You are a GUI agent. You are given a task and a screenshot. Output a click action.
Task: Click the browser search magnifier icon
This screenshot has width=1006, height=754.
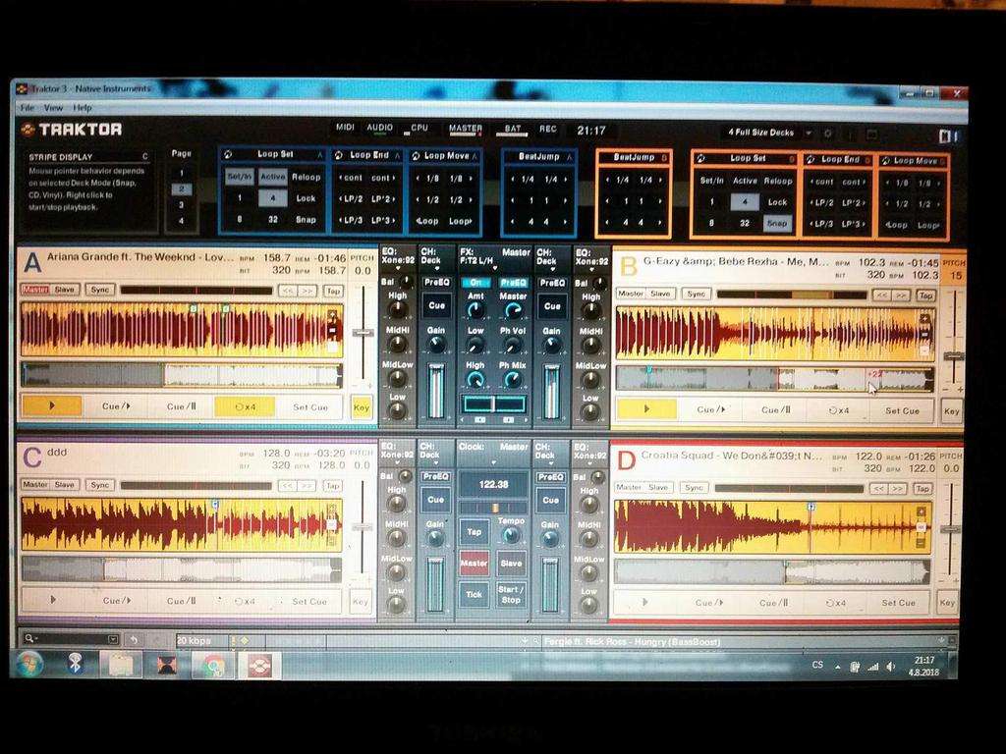28,638
